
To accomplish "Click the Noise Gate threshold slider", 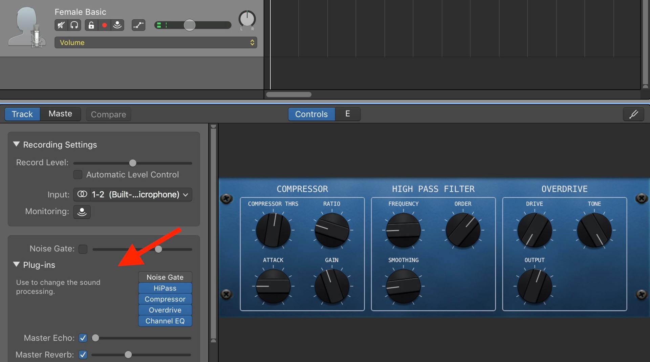I will coord(142,249).
